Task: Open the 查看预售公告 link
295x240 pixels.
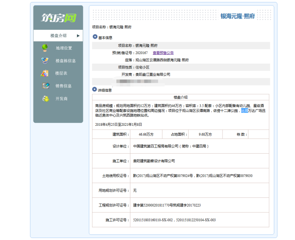Action: [163, 53]
